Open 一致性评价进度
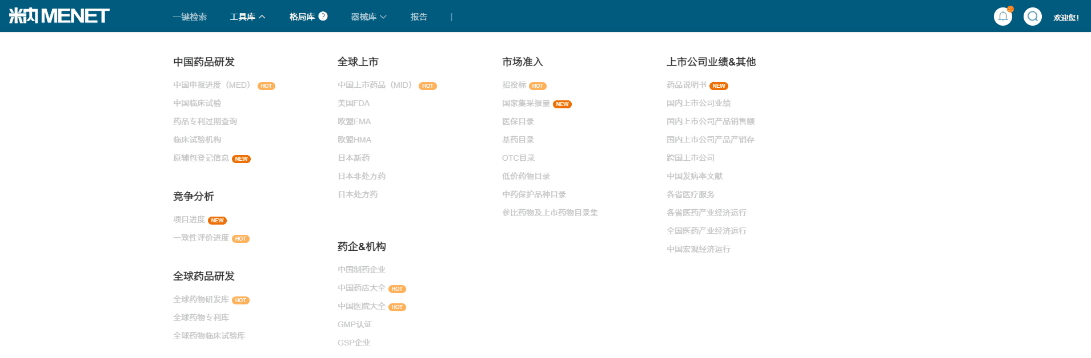The width and height of the screenshot is (1091, 358). [201, 238]
